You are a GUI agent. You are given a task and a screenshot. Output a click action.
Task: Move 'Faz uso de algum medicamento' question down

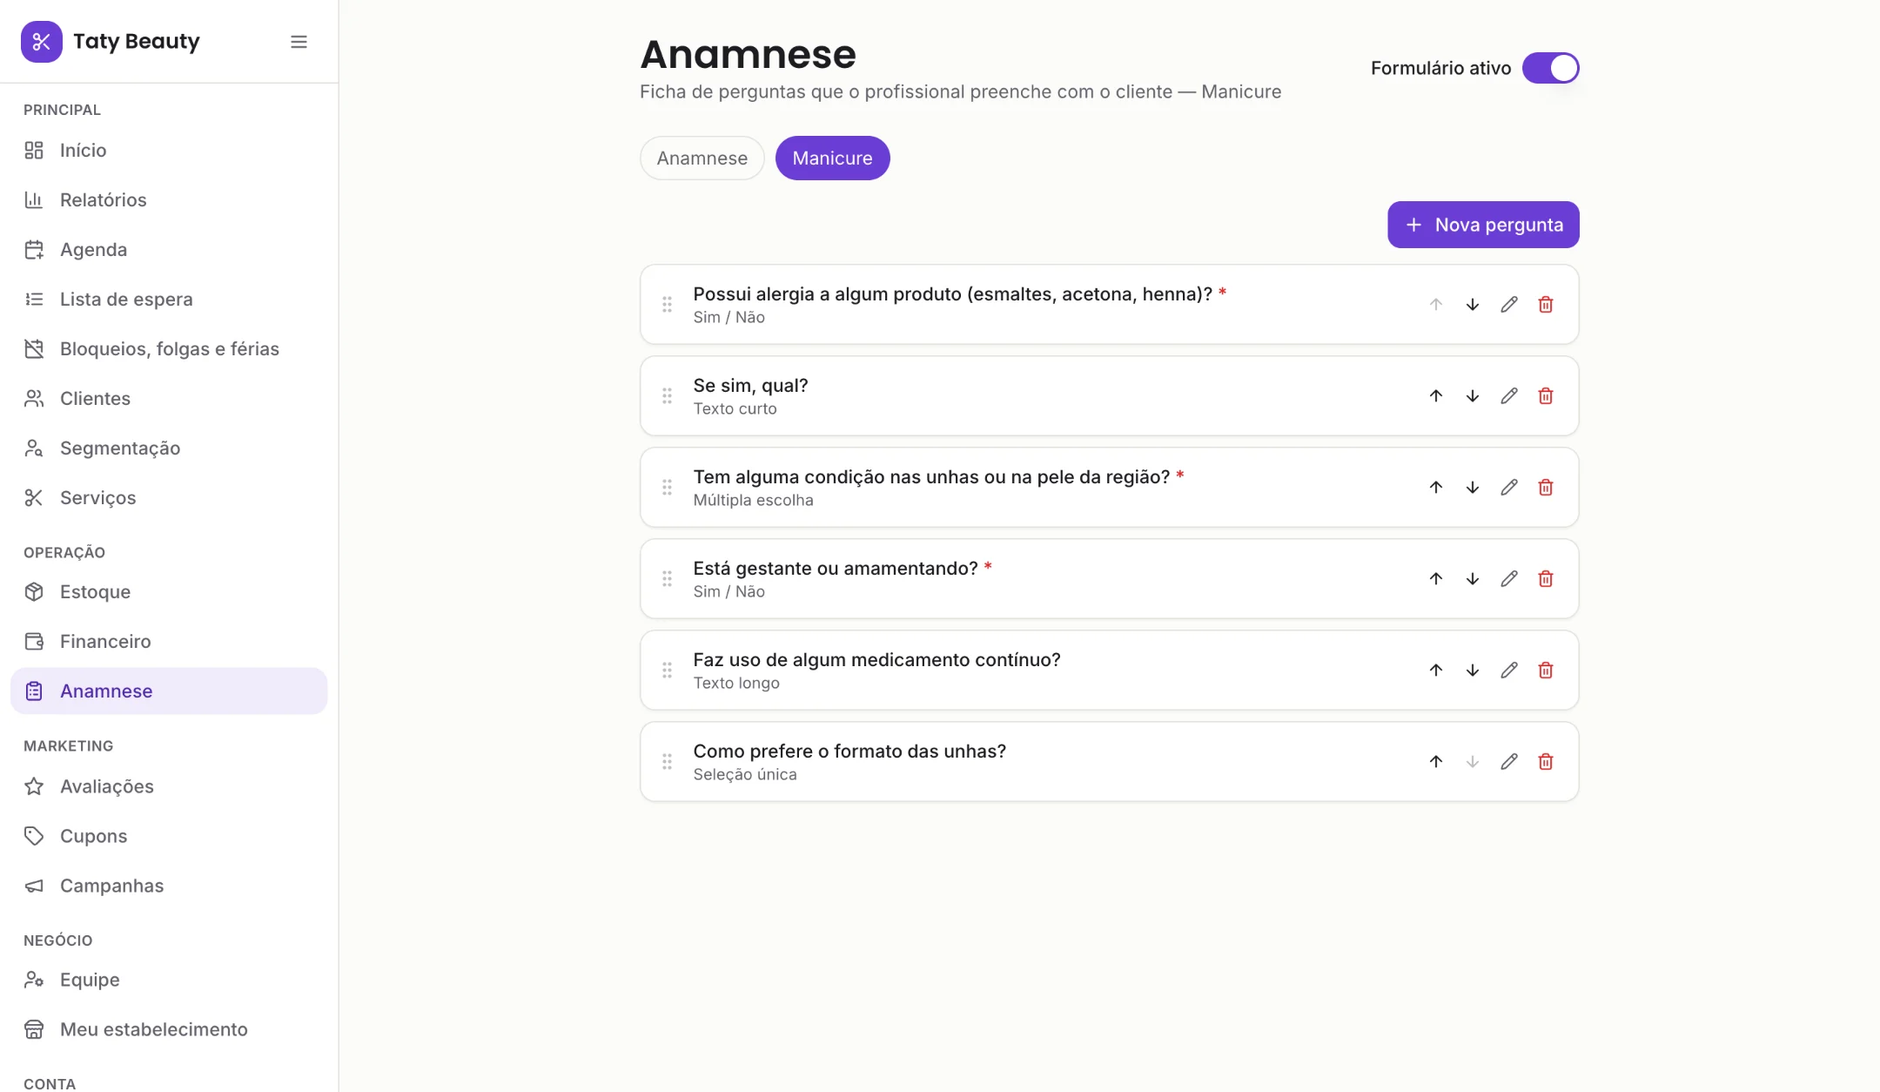(1472, 671)
